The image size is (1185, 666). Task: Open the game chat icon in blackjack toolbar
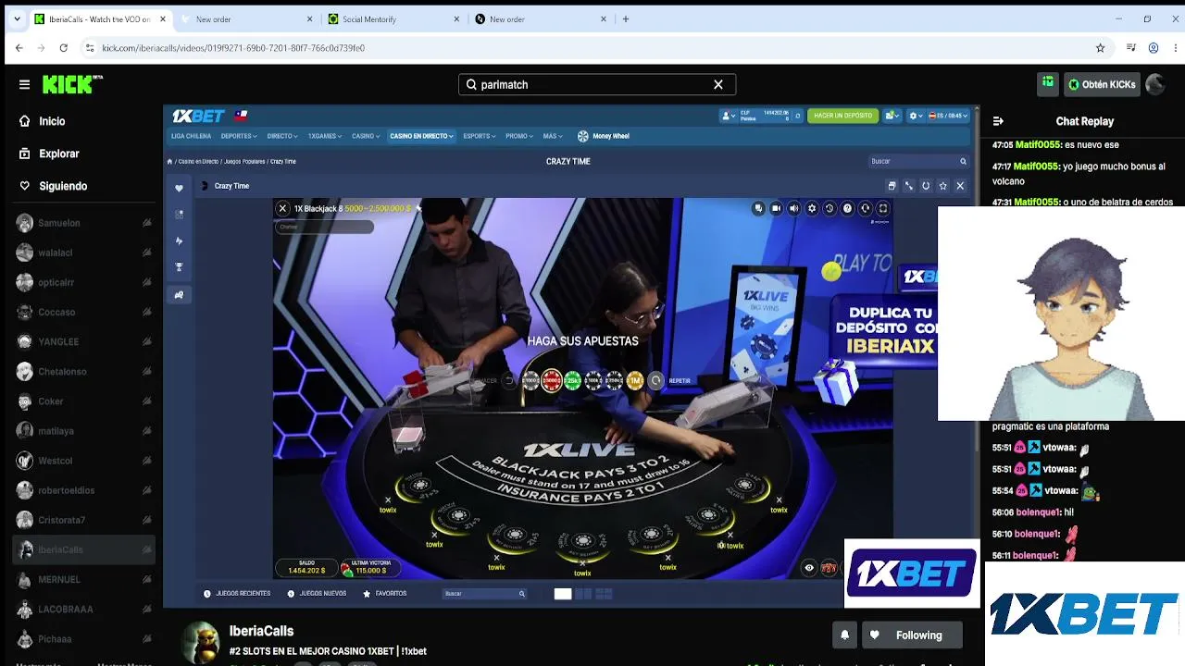(758, 209)
